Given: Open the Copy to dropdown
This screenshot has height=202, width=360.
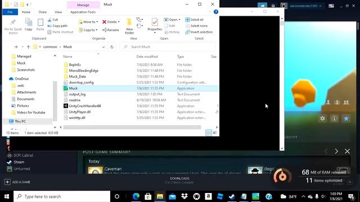Looking at the screenshot, I should pyautogui.click(x=88, y=30).
